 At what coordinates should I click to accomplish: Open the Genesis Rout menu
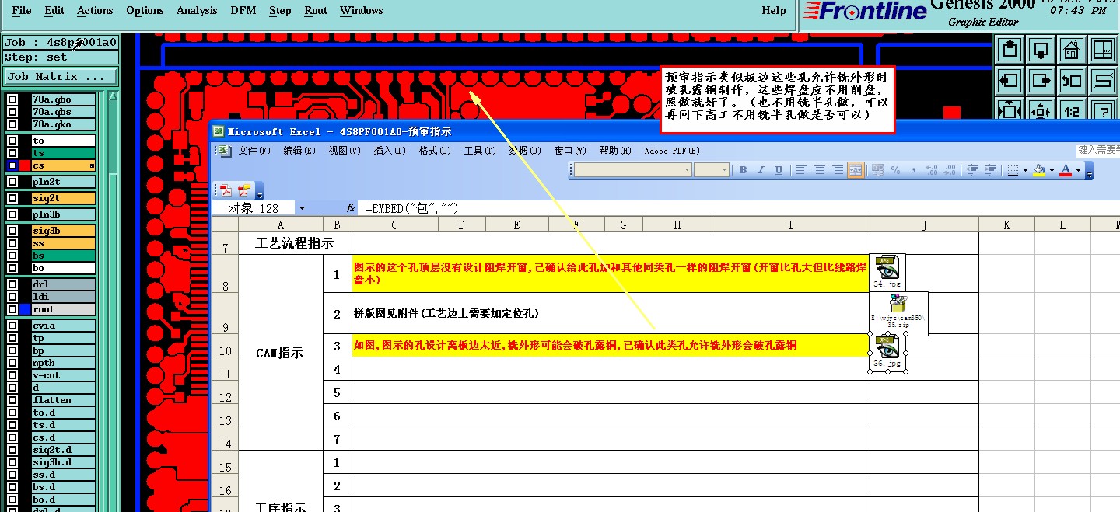click(x=316, y=10)
